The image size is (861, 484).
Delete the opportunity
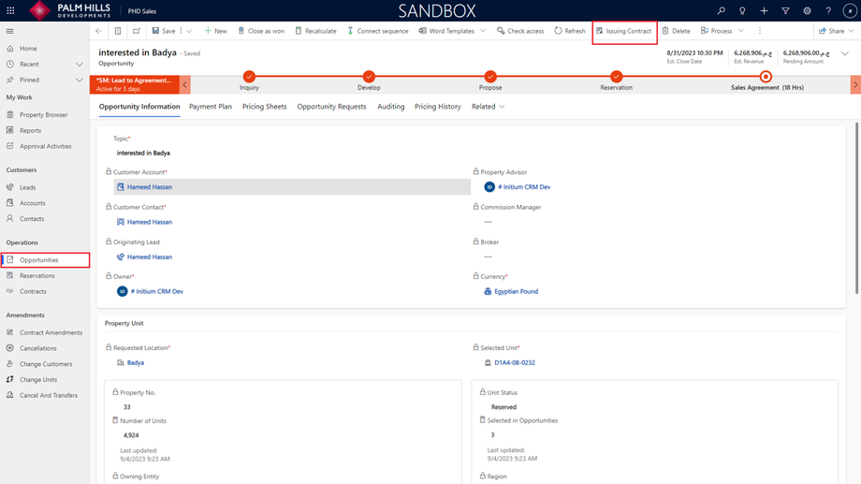[x=676, y=31]
